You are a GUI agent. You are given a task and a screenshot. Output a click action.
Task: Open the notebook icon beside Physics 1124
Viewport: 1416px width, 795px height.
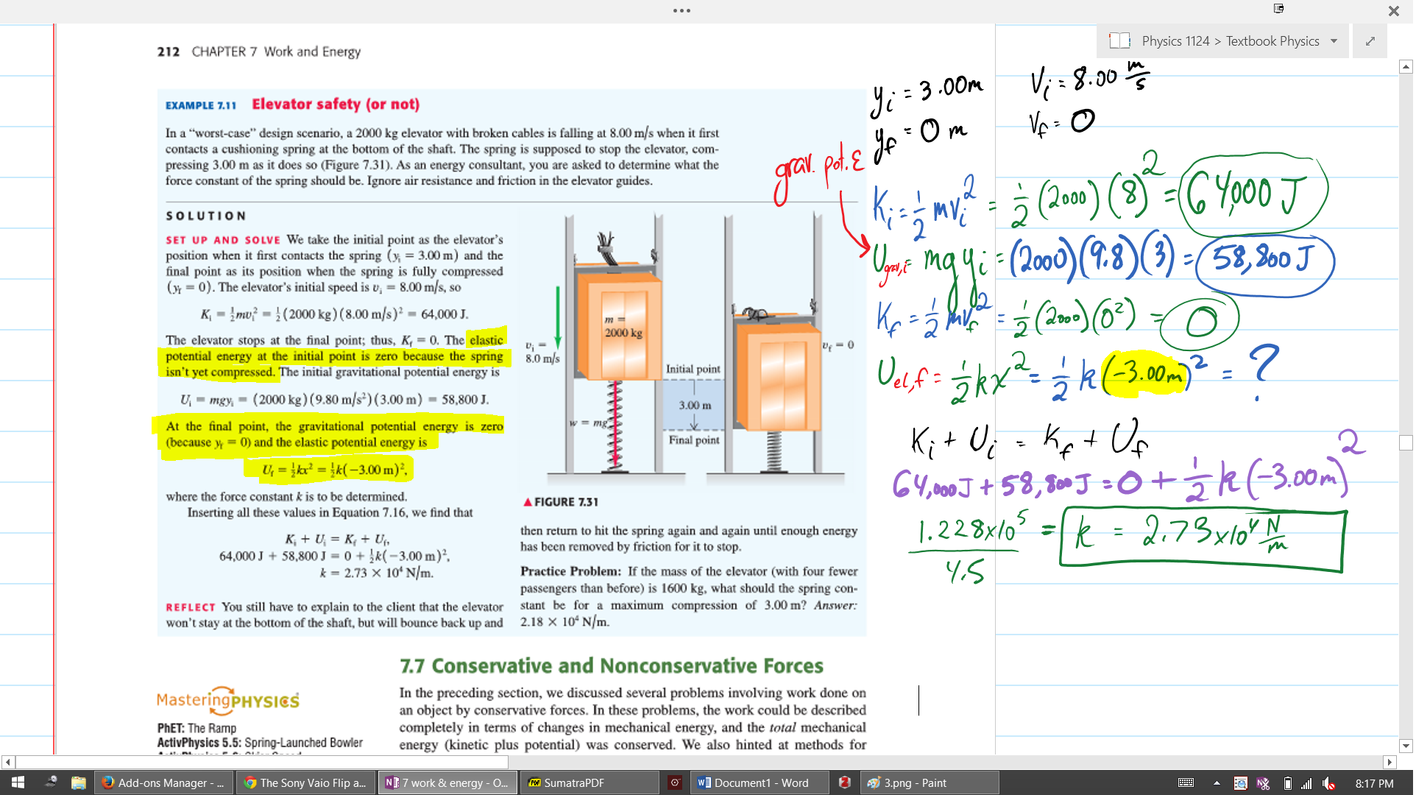tap(1119, 41)
